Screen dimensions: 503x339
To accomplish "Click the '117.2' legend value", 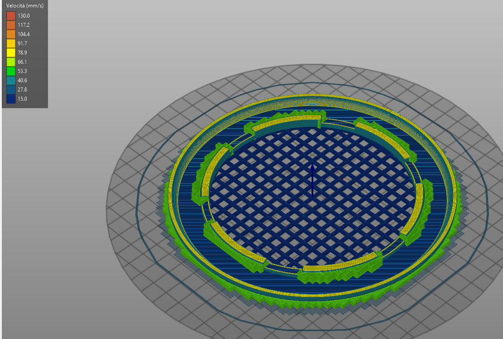I will point(24,25).
